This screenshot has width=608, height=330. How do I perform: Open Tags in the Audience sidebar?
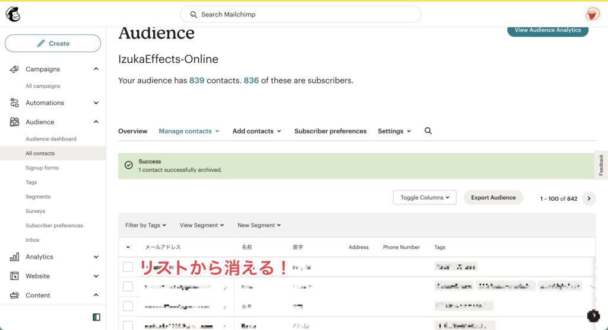31,182
